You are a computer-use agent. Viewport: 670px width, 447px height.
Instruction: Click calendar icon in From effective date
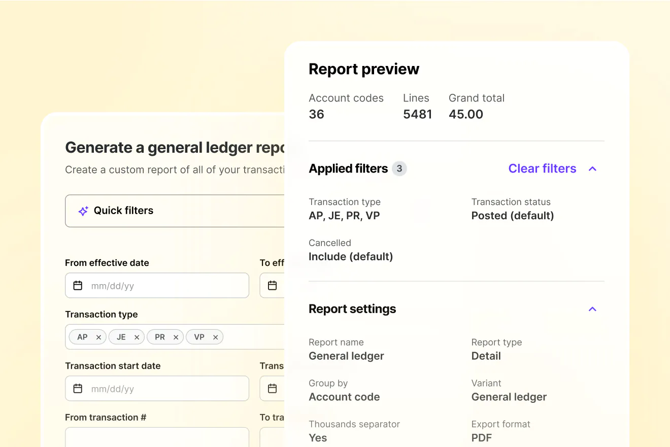coord(78,286)
